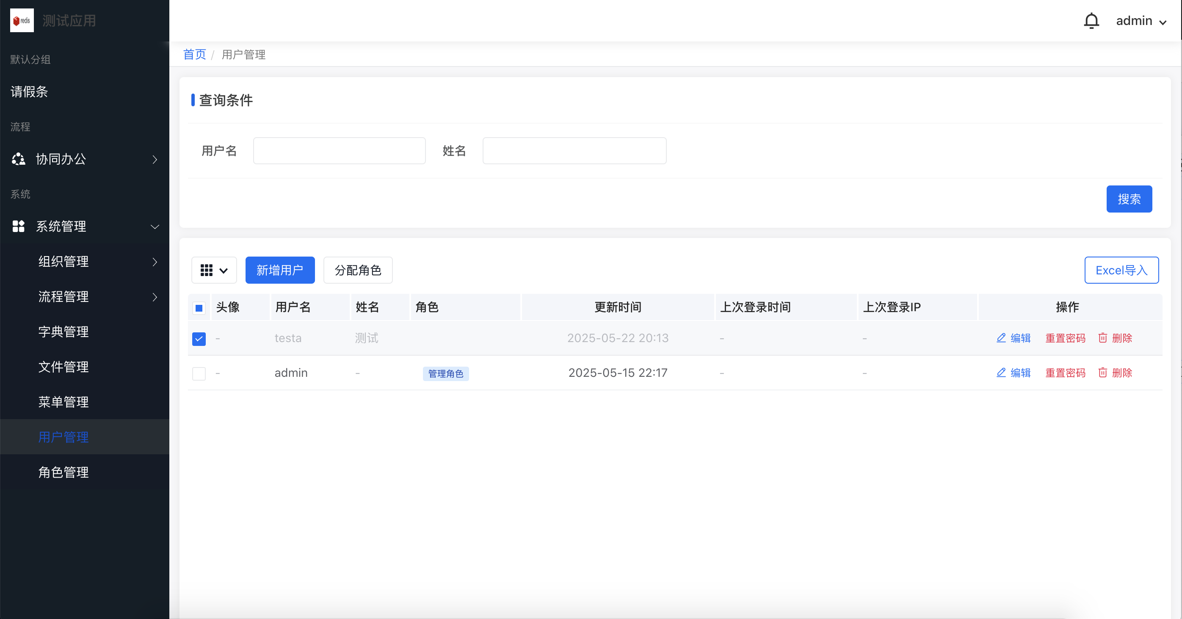1182x619 pixels.
Task: Click the 新增用户 button
Action: pyautogui.click(x=280, y=270)
